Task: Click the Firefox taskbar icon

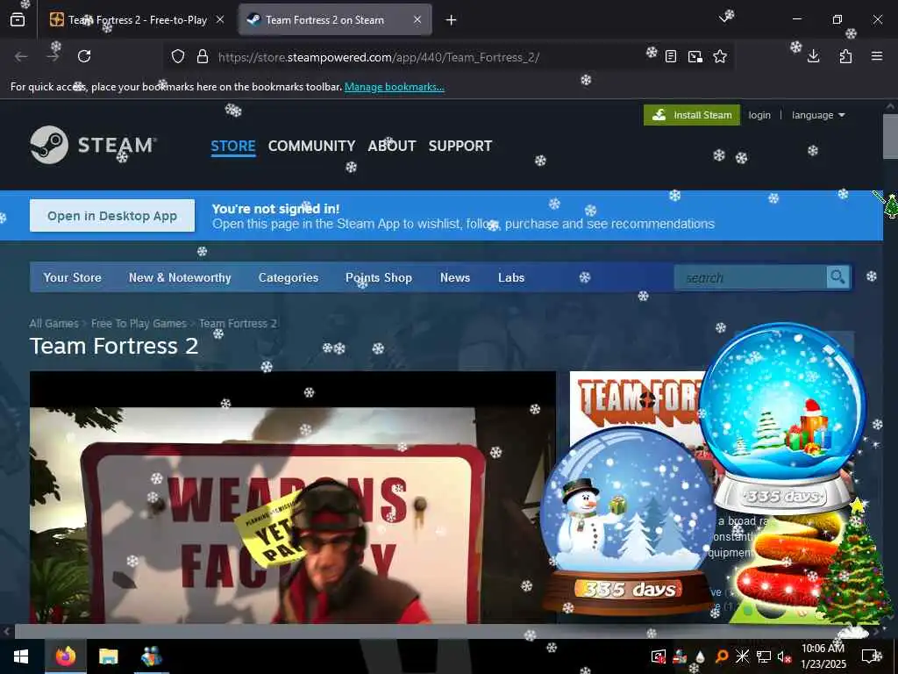Action: point(66,656)
